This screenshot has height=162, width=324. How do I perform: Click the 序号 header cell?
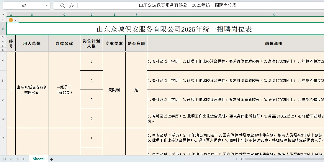tap(11, 43)
